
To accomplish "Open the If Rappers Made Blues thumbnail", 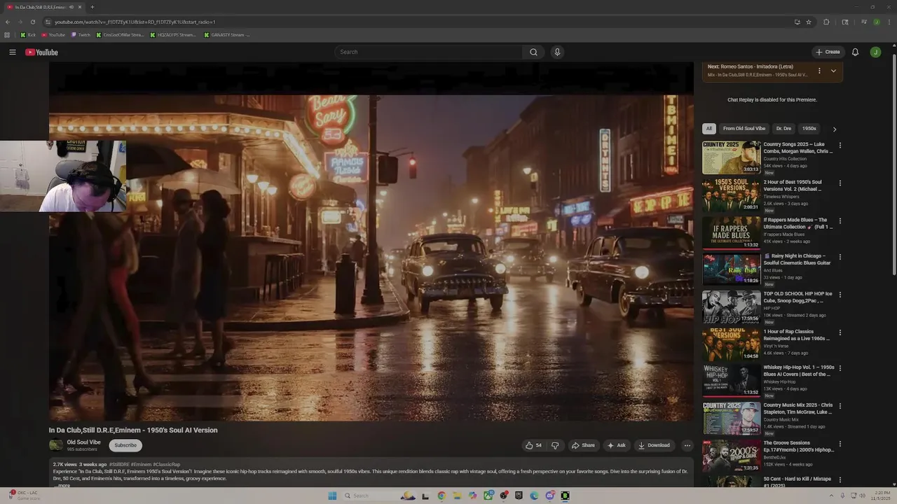I will tap(731, 232).
